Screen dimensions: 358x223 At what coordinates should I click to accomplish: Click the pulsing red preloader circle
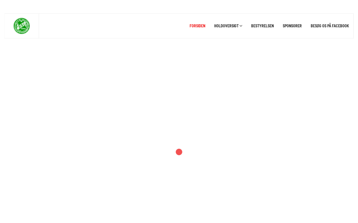(179, 152)
